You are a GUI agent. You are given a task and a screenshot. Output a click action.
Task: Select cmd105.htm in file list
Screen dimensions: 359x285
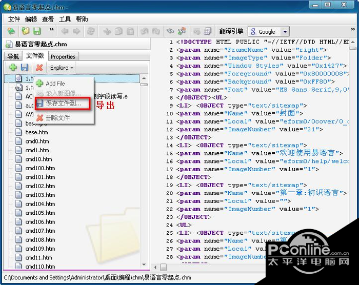pos(40,213)
